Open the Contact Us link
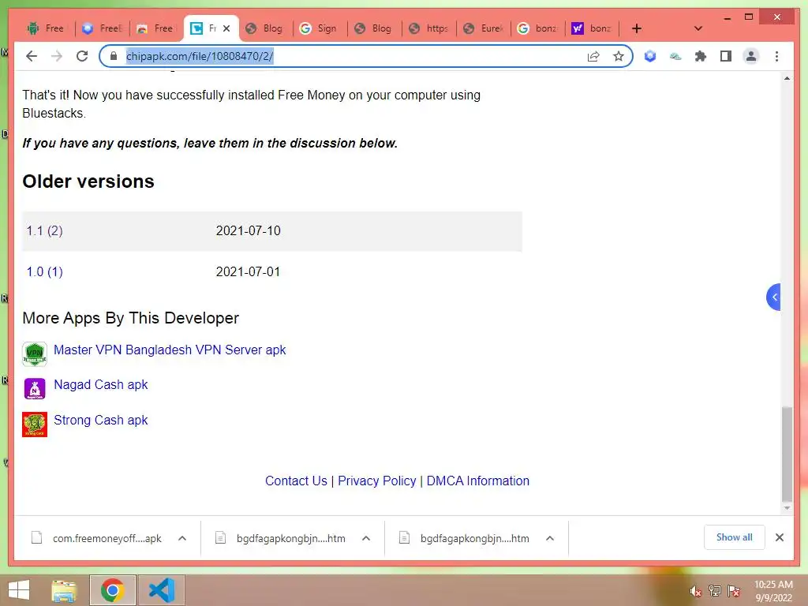 pyautogui.click(x=296, y=481)
